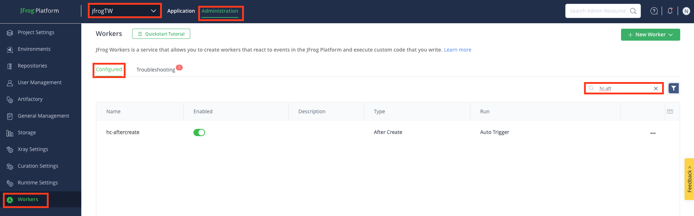This screenshot has height=216, width=694.
Task: Navigate to Storage settings
Action: [x=26, y=133]
